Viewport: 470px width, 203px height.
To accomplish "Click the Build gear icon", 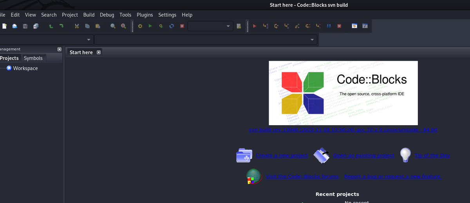I will pyautogui.click(x=140, y=26).
